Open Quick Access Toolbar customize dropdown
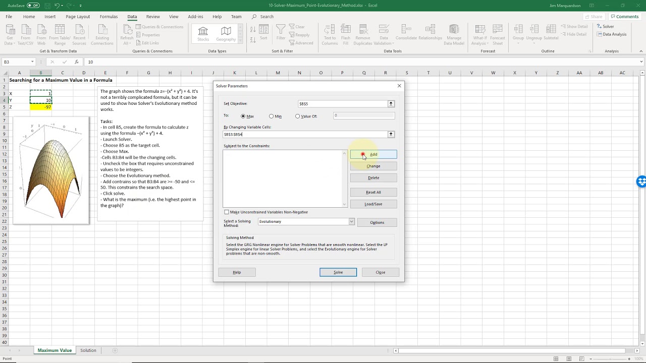Screen dimensions: 646x363 pos(81,6)
